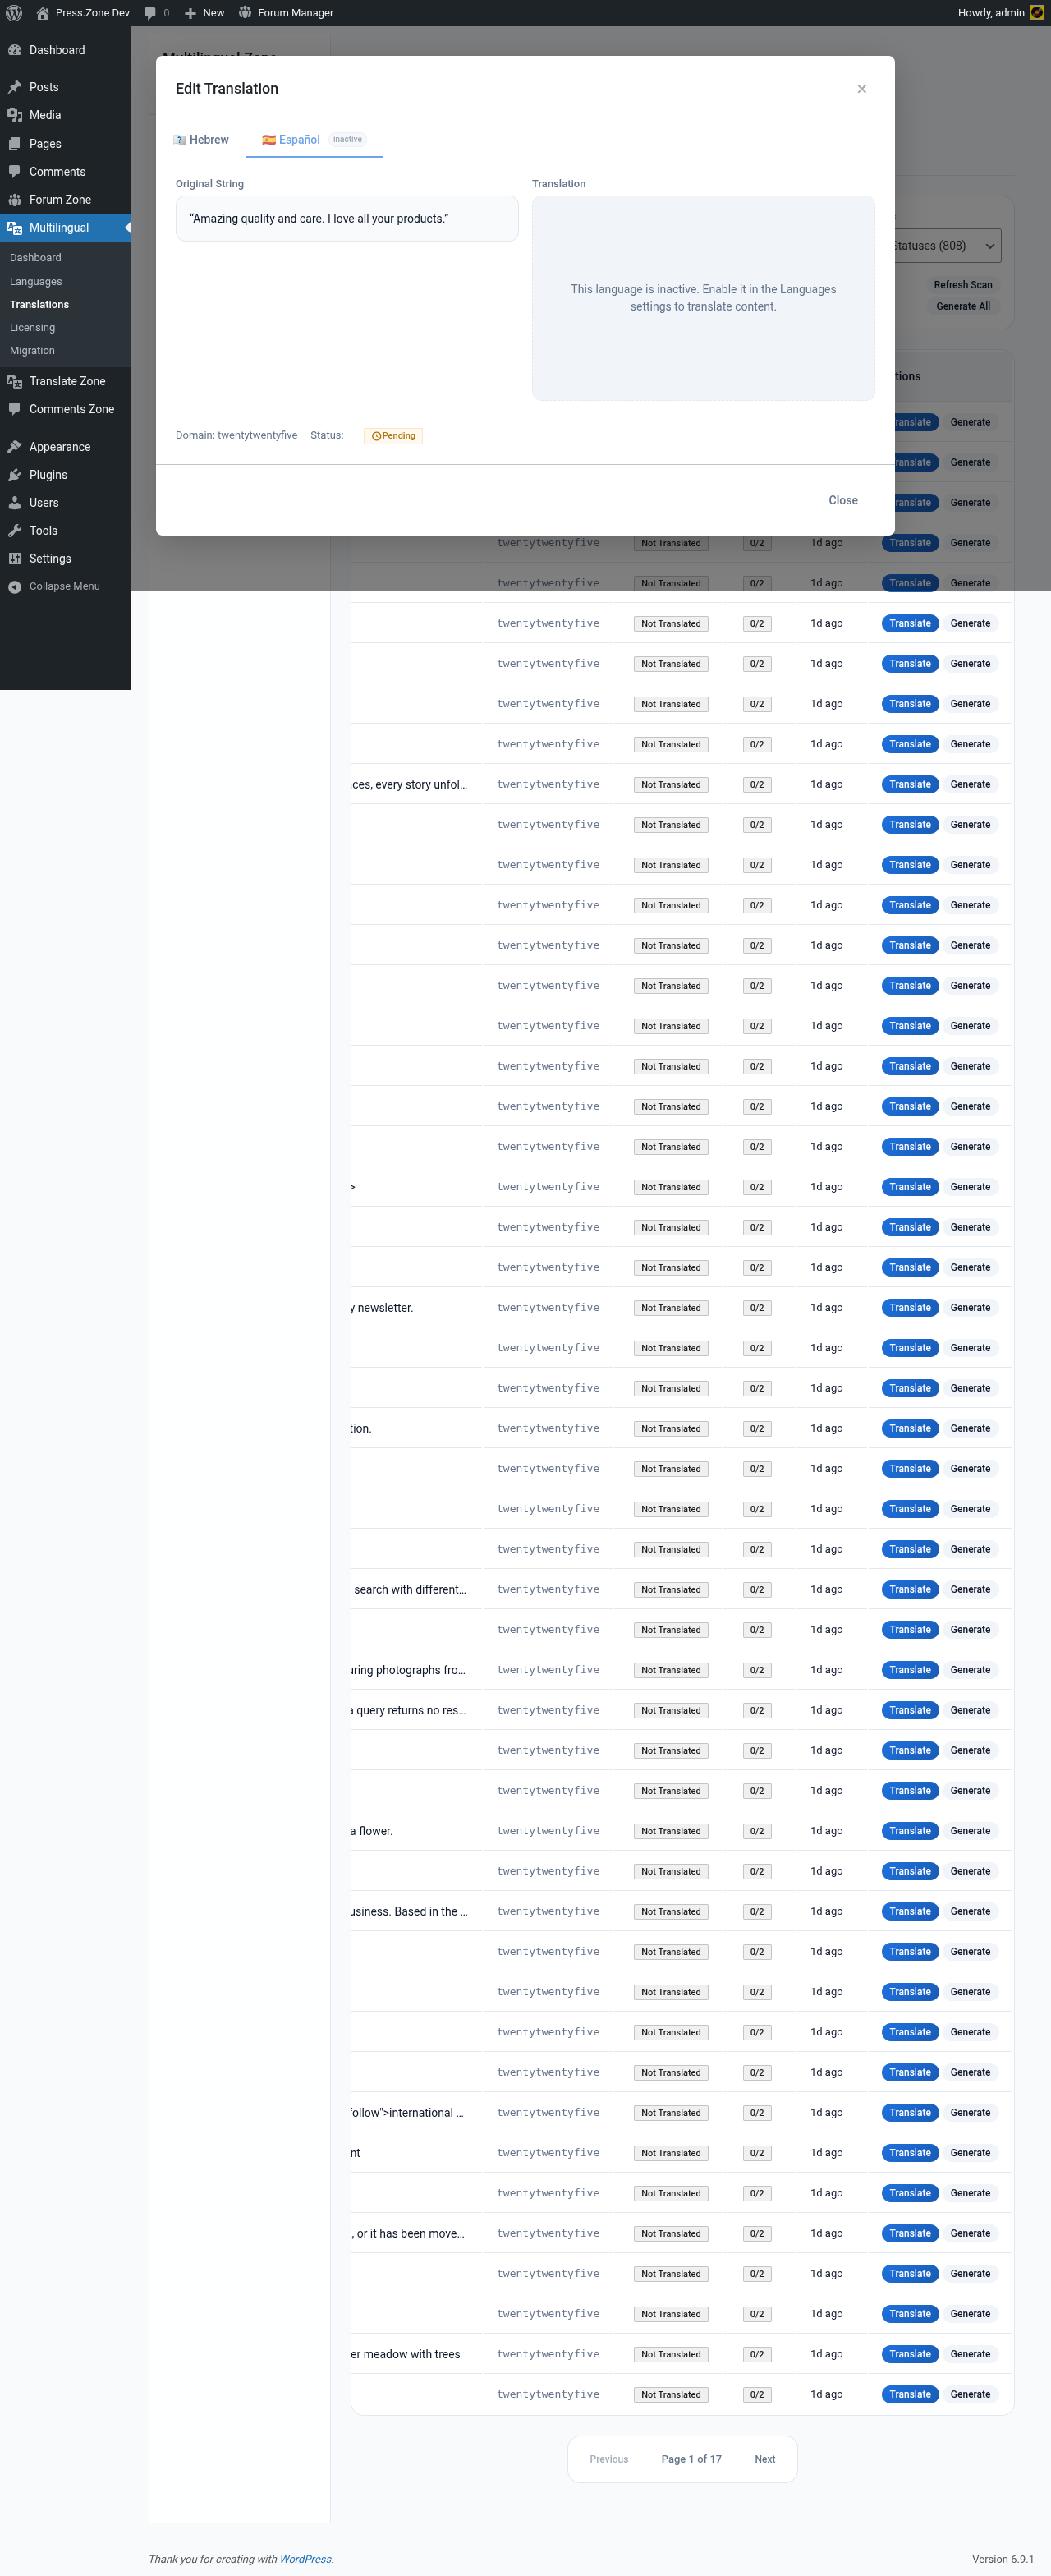Click the Translation text area
This screenshot has height=2576, width=1051.
pyautogui.click(x=703, y=298)
